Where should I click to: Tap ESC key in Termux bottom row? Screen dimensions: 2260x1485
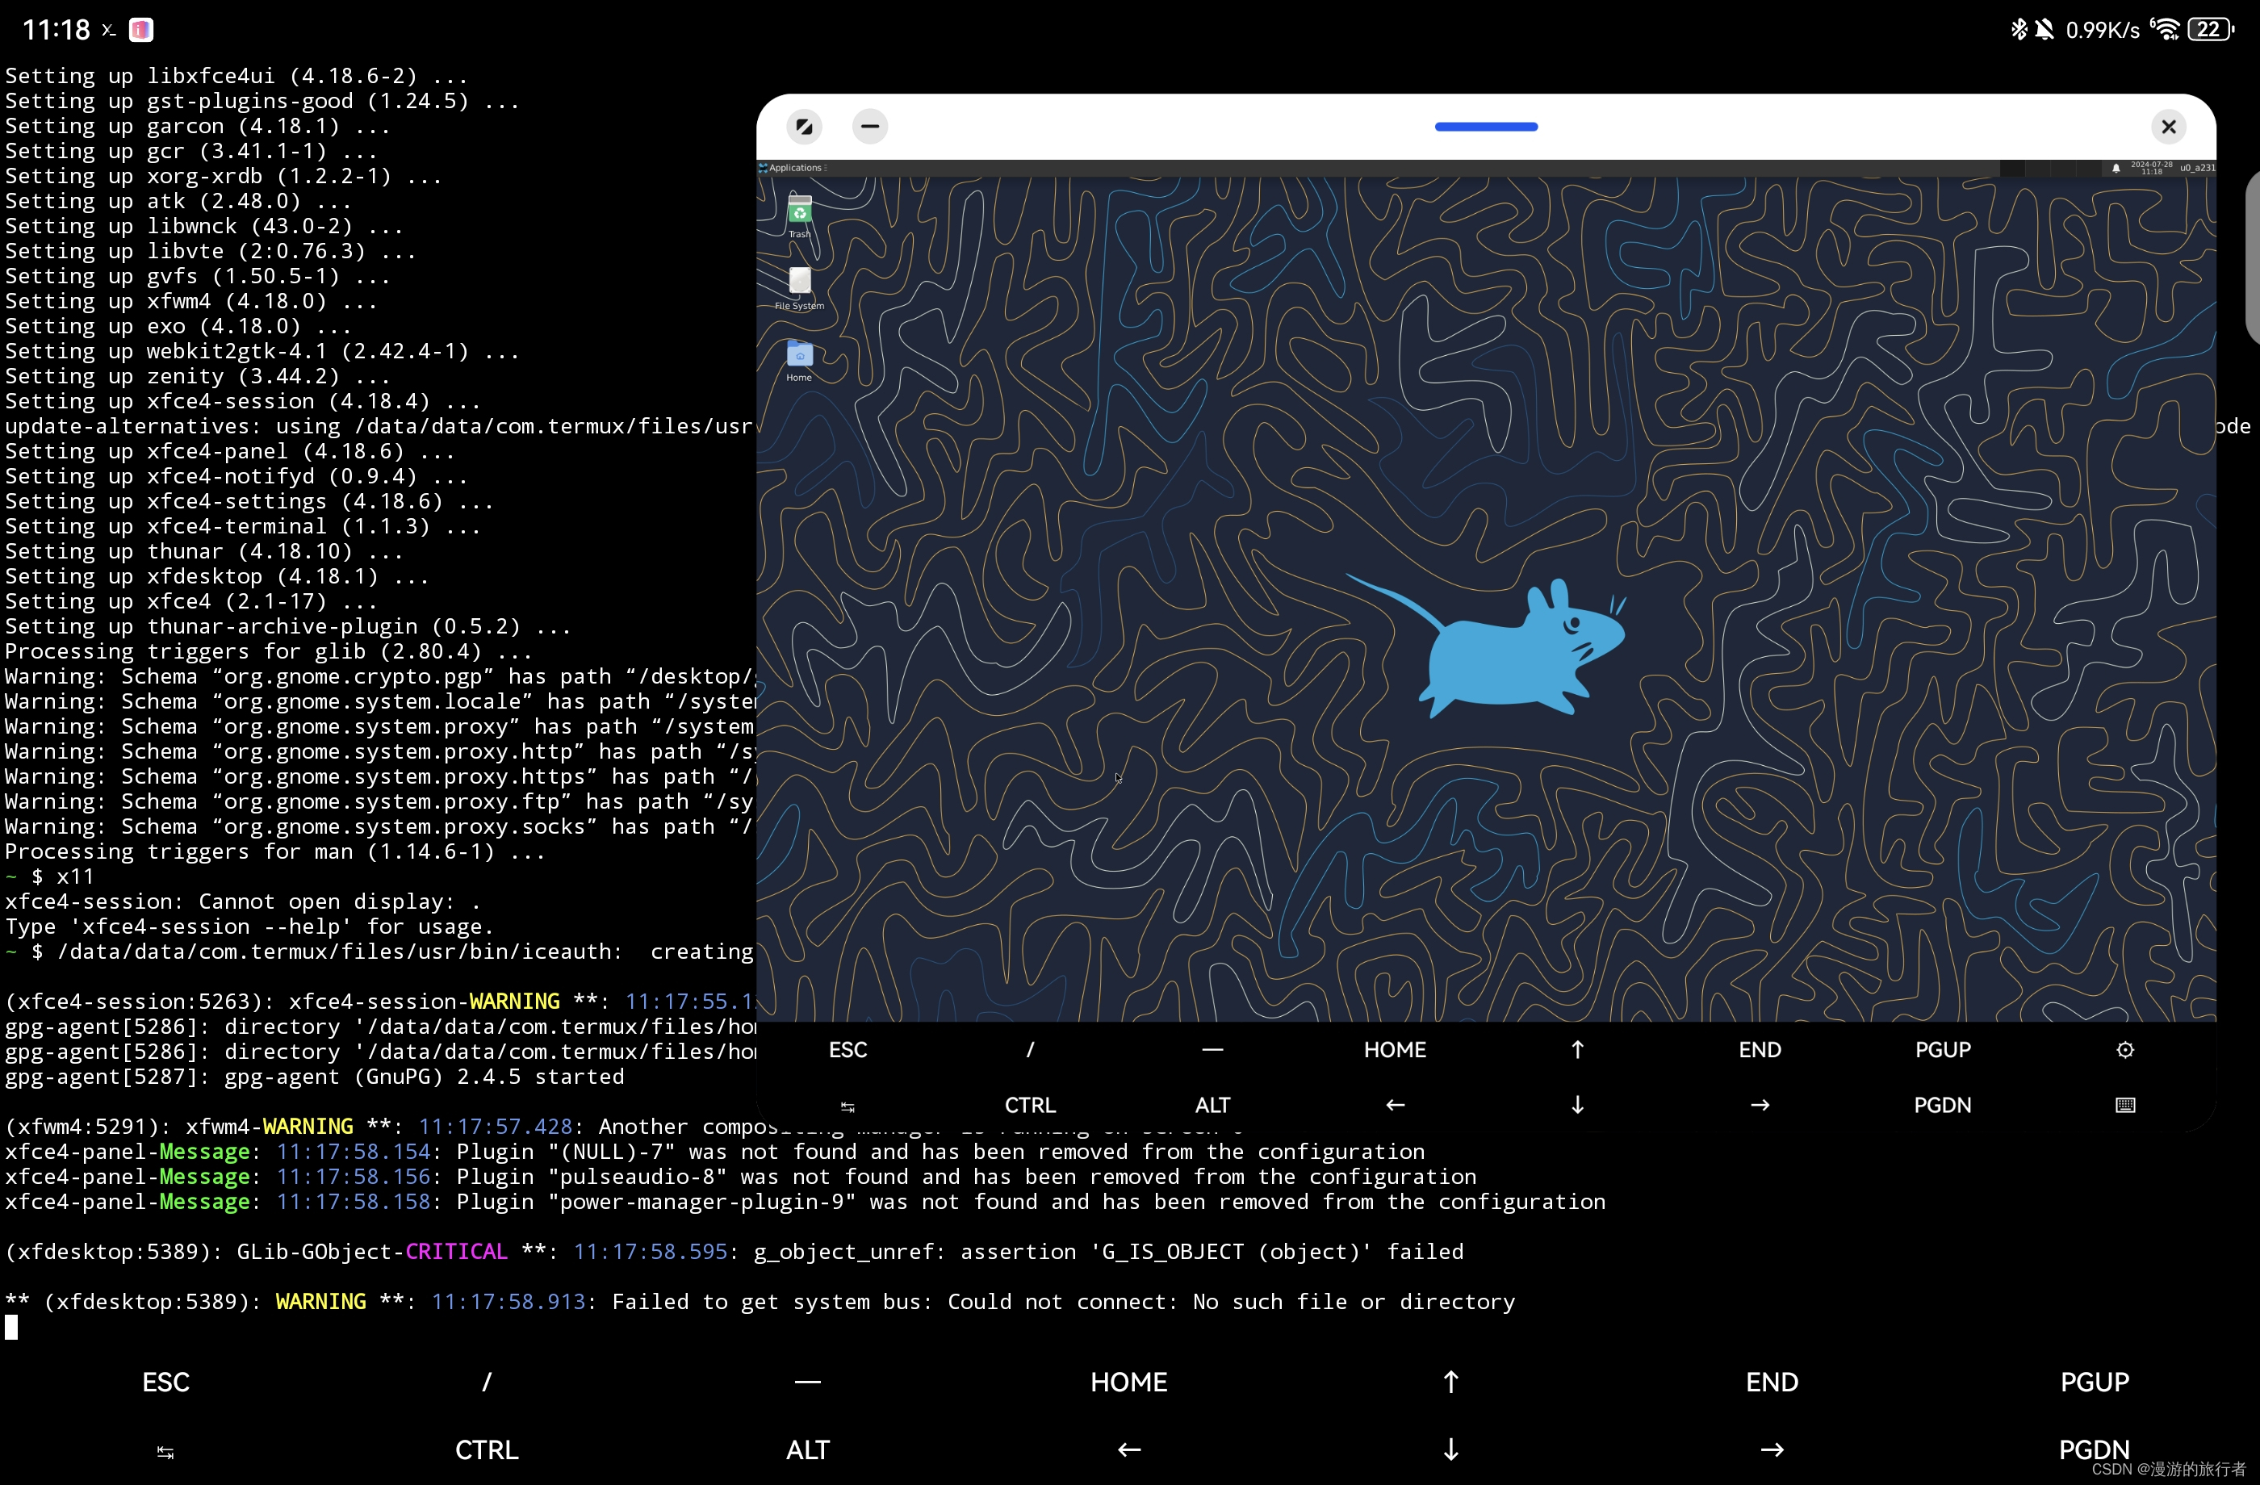pyautogui.click(x=166, y=1383)
